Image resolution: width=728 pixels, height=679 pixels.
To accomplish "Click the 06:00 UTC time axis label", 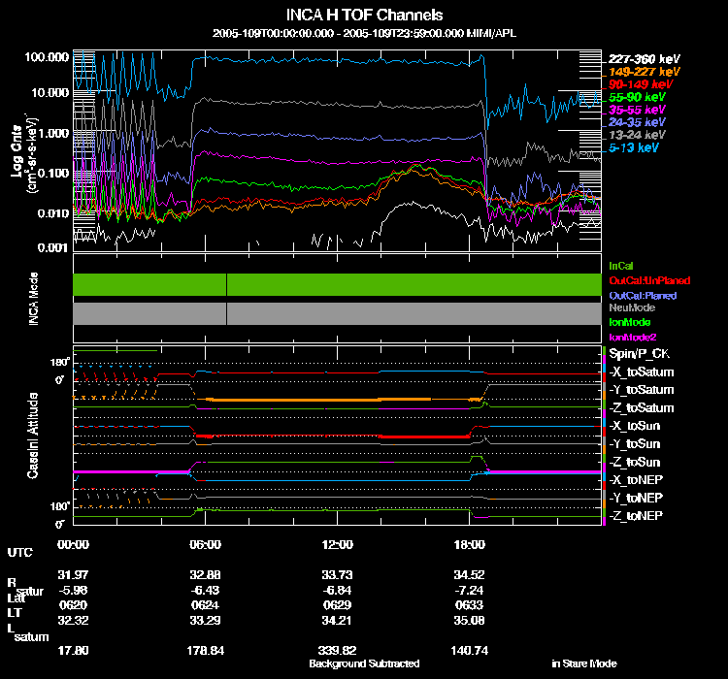I will coord(205,544).
